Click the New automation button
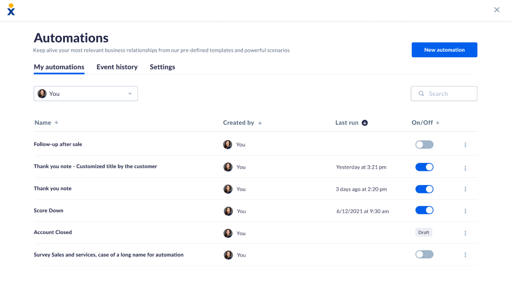 coord(444,50)
